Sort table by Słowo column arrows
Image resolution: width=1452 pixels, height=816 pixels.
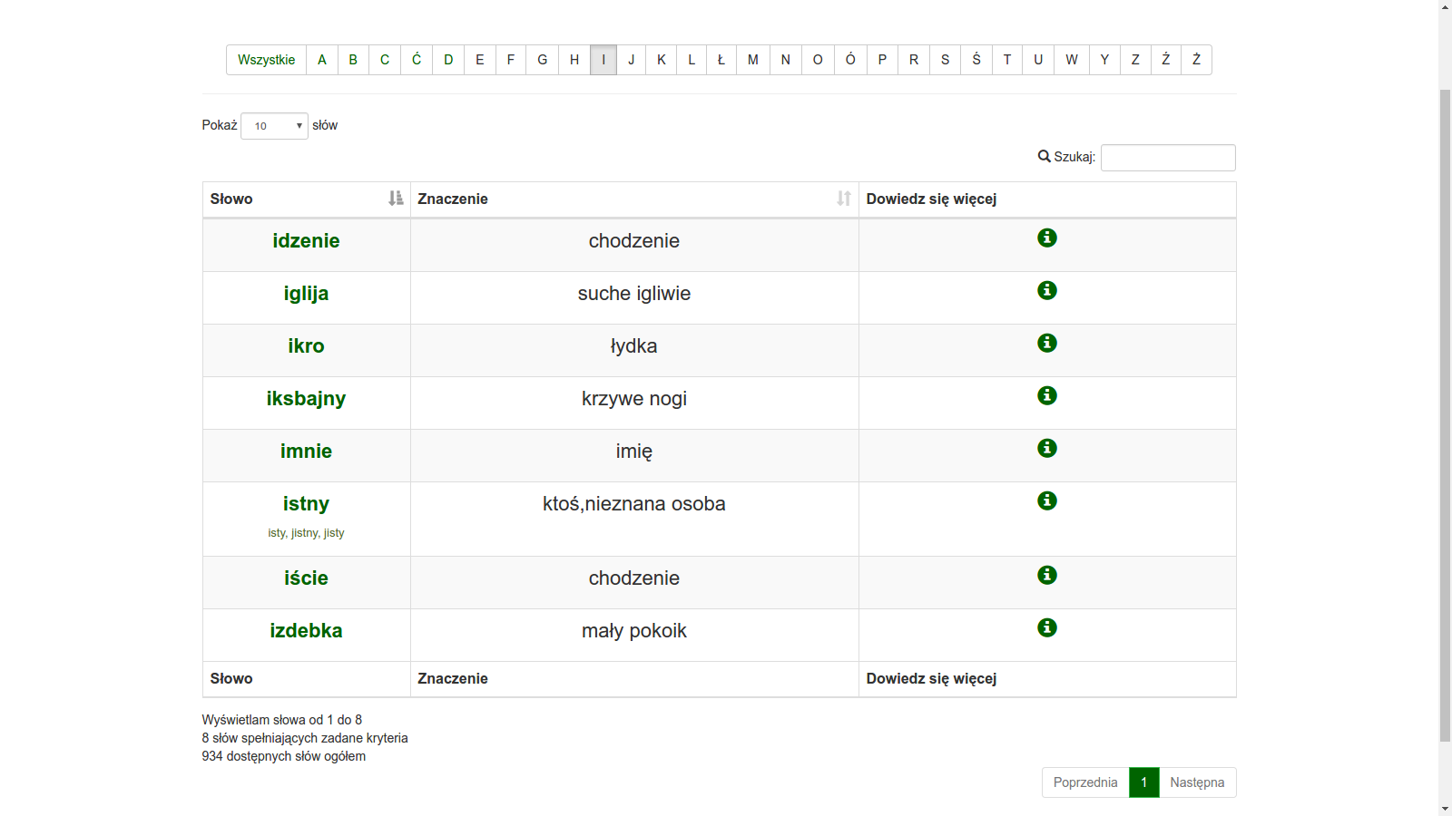coord(395,199)
